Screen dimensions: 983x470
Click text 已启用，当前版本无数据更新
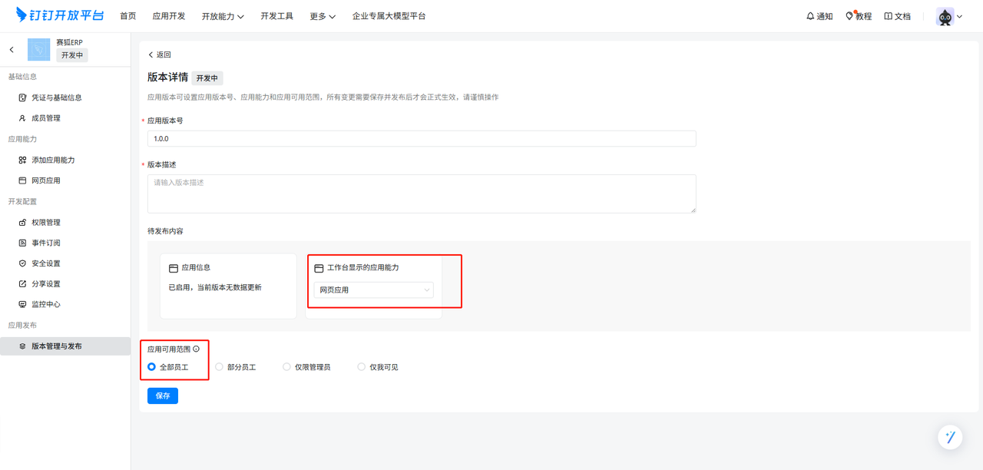click(215, 287)
